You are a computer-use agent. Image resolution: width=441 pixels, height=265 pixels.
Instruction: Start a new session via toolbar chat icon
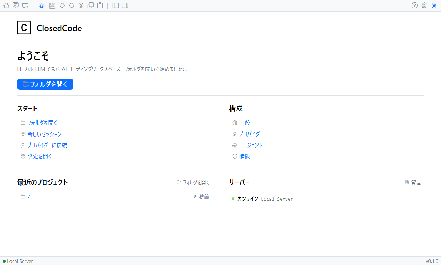(16, 5)
